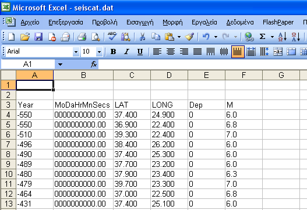The image size is (307, 210).
Task: Open the Εργαλεία menu
Action: 204,22
